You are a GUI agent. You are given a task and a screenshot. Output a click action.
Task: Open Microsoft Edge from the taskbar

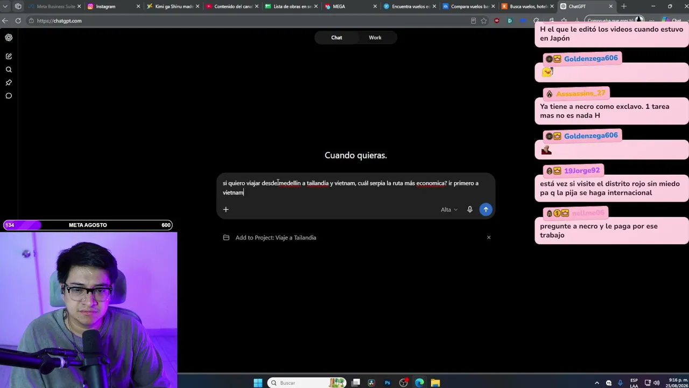click(x=419, y=383)
